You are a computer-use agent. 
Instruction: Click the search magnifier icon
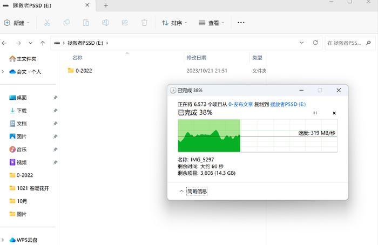pyautogui.click(x=368, y=43)
